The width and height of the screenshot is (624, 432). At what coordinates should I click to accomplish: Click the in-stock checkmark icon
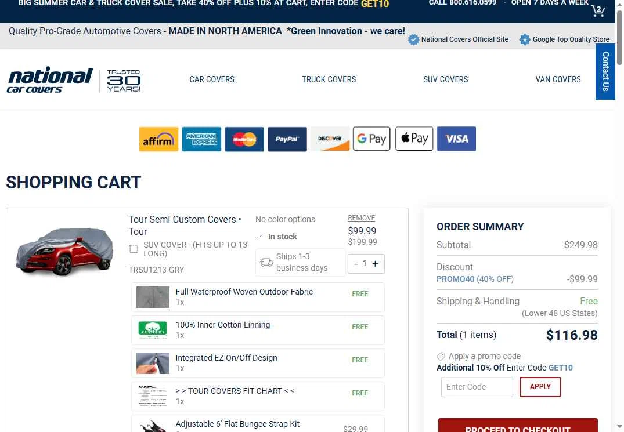click(x=259, y=237)
